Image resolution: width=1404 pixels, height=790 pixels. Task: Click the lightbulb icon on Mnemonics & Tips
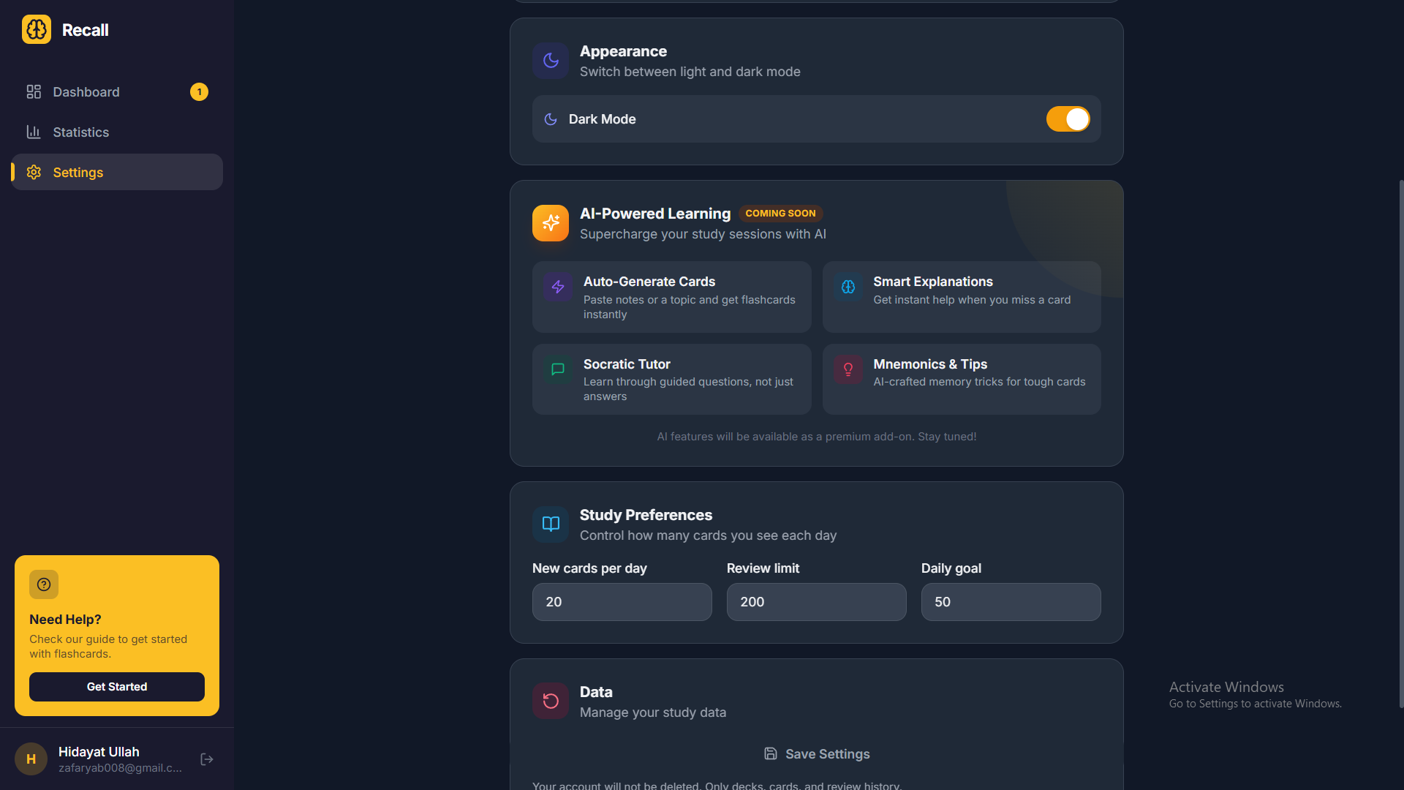tap(848, 369)
